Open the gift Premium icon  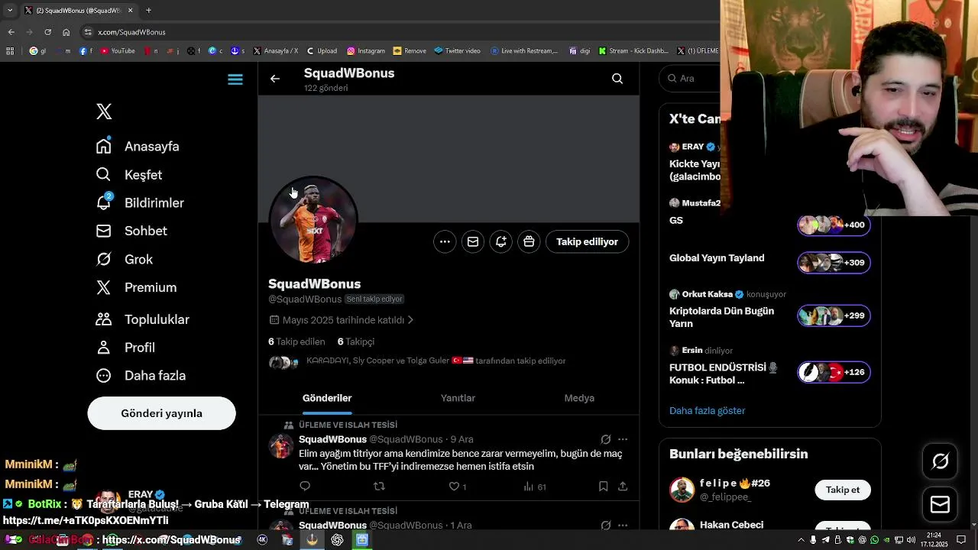[x=529, y=241]
